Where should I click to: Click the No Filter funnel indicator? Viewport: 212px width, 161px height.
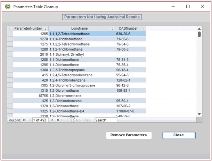tap(80, 120)
